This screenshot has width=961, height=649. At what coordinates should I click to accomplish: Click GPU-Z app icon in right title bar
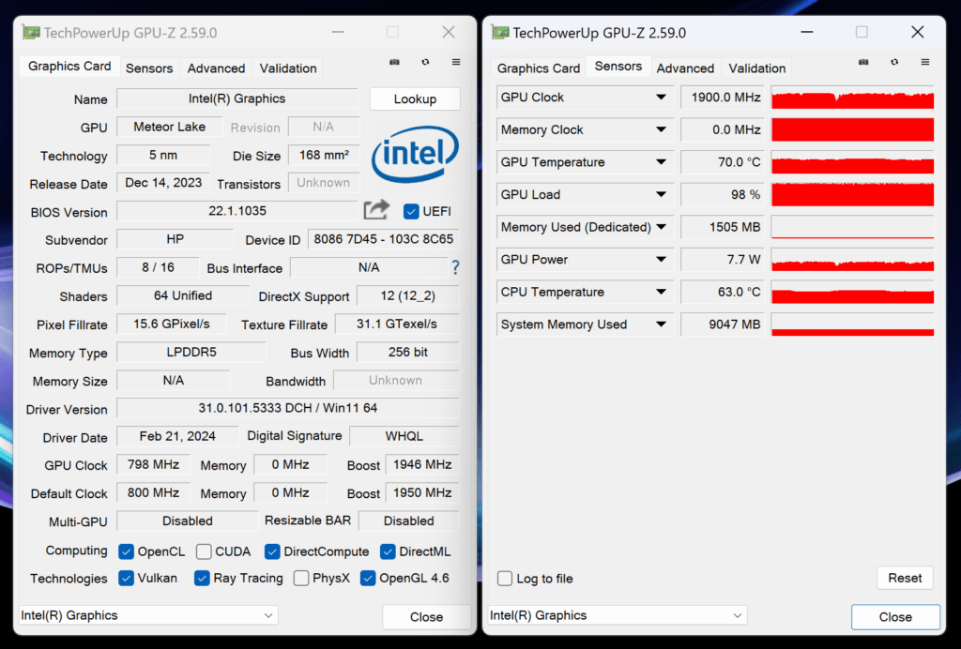(x=500, y=33)
